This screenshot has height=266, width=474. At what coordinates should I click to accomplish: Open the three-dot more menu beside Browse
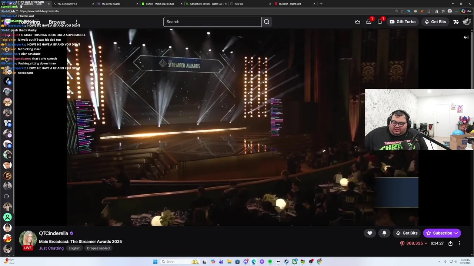(76, 22)
